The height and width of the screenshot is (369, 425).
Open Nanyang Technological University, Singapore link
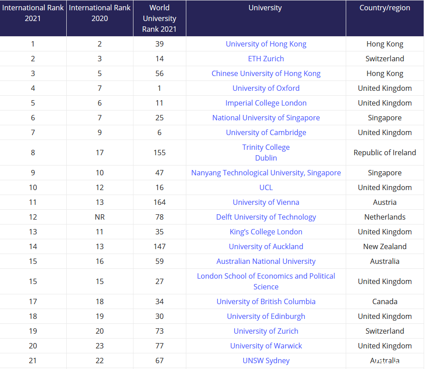[266, 173]
